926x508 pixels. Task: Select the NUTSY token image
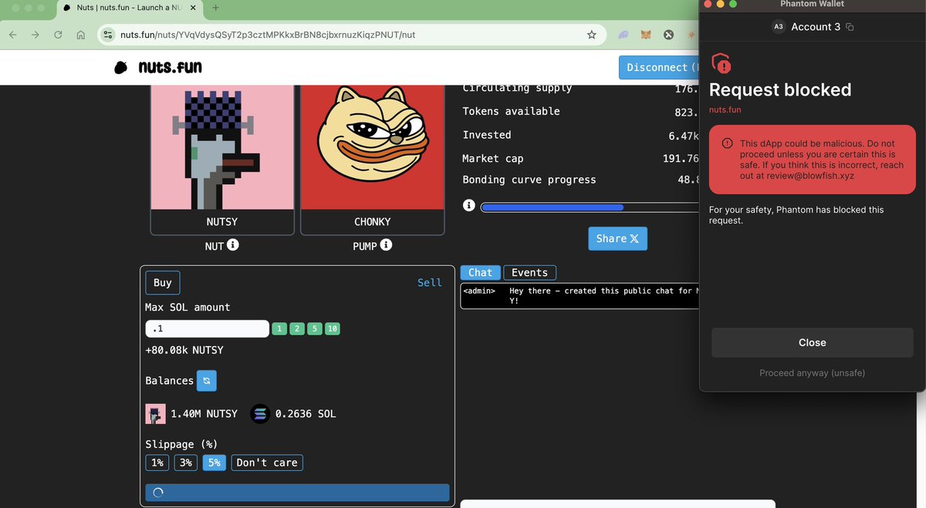222,146
